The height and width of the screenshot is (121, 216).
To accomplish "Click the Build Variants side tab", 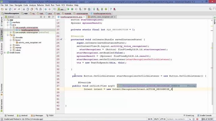I will click(2, 106).
